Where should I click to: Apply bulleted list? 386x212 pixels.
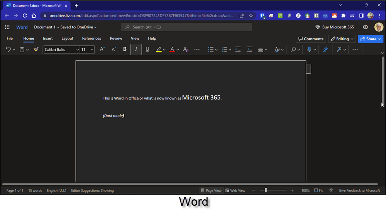(211, 49)
